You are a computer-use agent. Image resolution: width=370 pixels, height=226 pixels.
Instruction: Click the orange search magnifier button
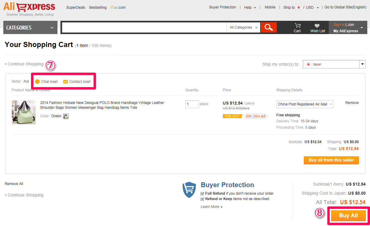269,27
